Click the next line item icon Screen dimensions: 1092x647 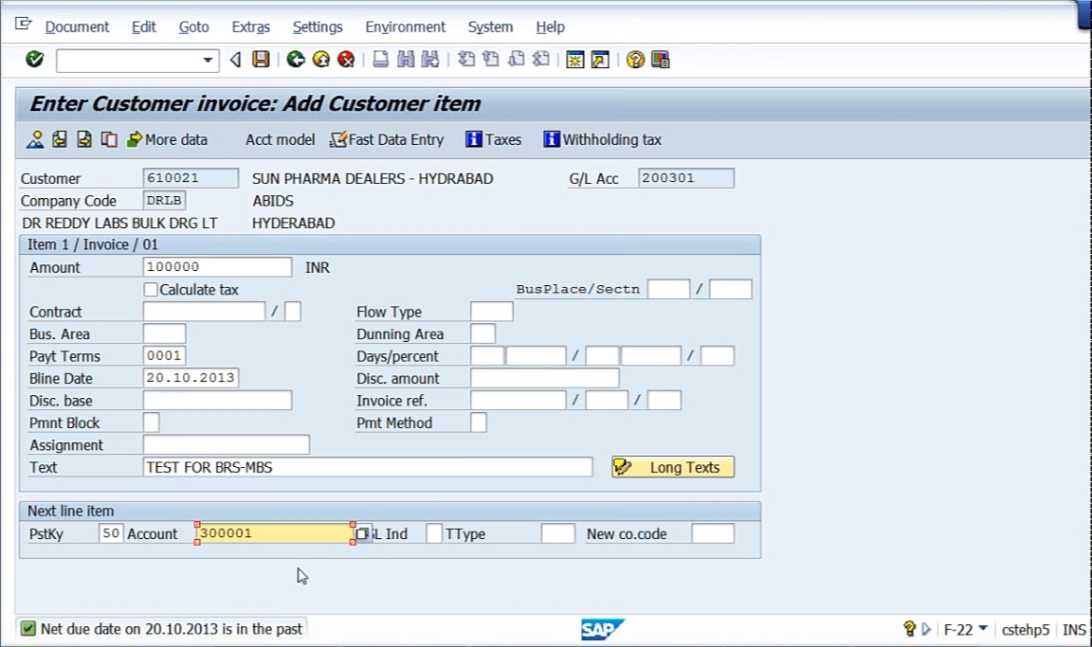click(x=84, y=140)
